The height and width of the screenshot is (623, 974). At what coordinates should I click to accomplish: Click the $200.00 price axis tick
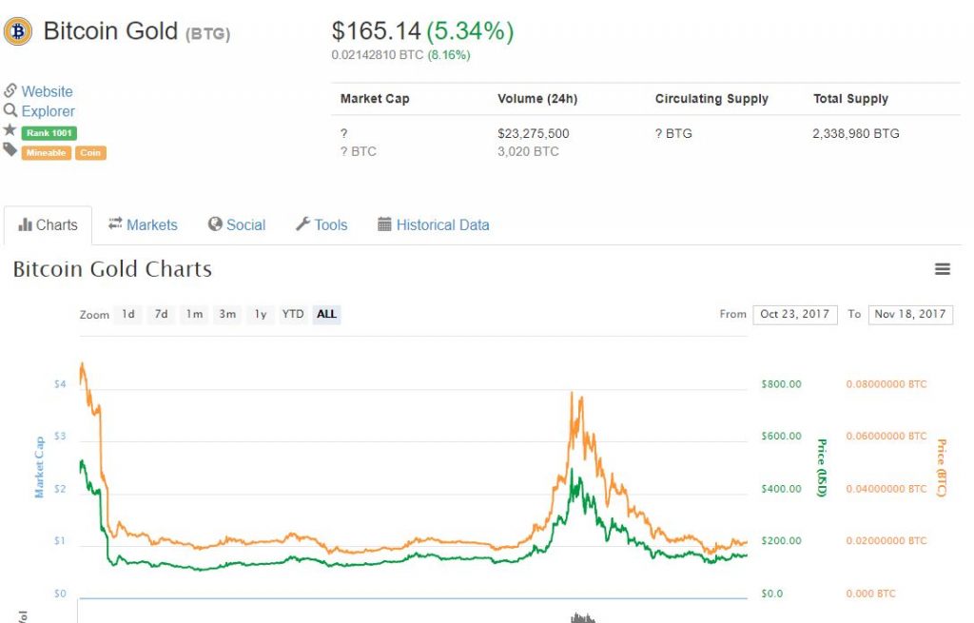pyautogui.click(x=782, y=541)
